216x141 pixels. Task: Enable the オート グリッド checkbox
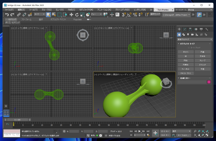pyautogui.click(x=189, y=48)
